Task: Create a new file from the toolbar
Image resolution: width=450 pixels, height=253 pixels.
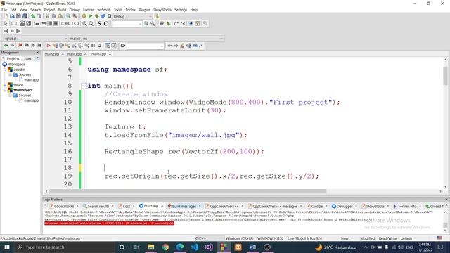Action: click(x=6, y=16)
